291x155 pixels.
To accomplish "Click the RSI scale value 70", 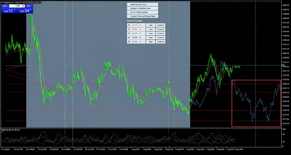I will [284, 134].
